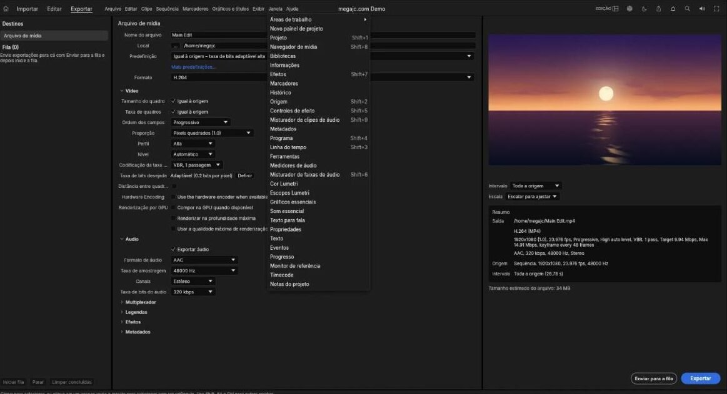The height and width of the screenshot is (394, 727).
Task: Open 'Áreas de trabalho' submenu
Action: coord(319,19)
